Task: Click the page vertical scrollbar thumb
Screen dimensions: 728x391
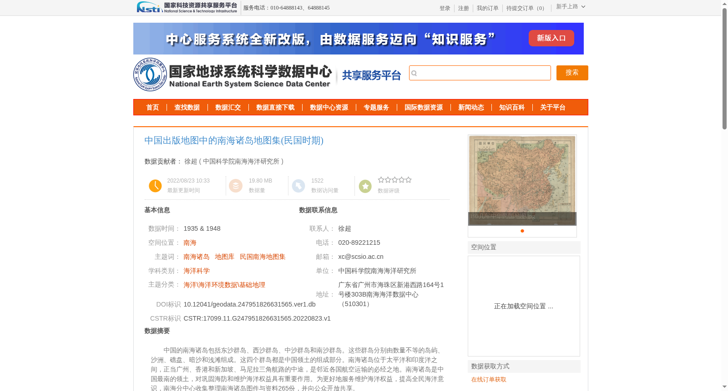Action: (724, 68)
